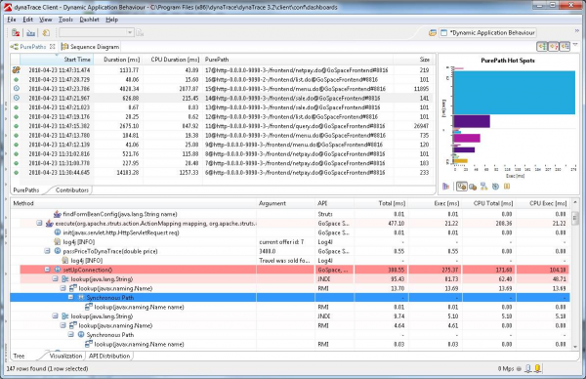Select PurePath 6 netpay.do row at 11:30:44.645
Screen dimensions: 586x379
point(222,173)
